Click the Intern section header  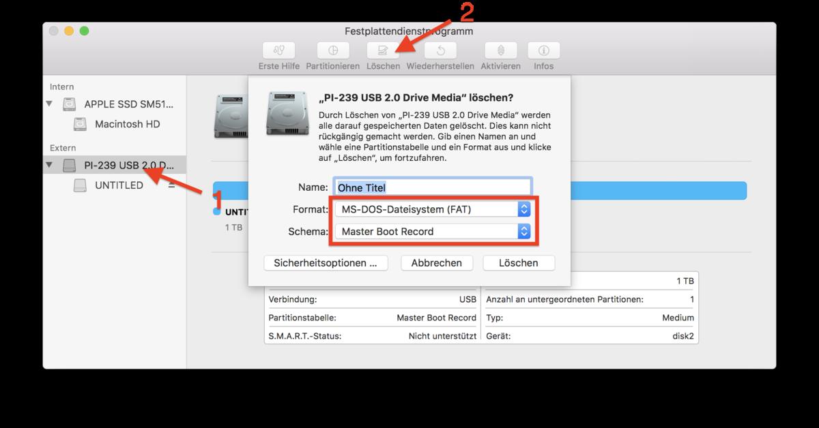(62, 87)
